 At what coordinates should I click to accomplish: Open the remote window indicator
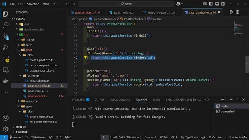[4, 137]
